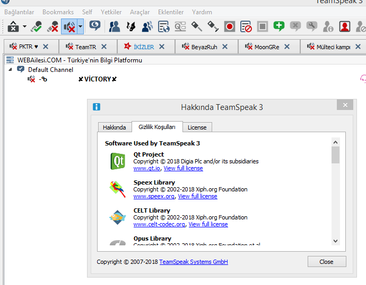The width and height of the screenshot is (366, 285).
Task: Open the Araçlar menu
Action: [140, 12]
